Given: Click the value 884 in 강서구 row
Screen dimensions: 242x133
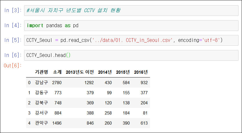Looking at the screenshot, I should point(58,113).
